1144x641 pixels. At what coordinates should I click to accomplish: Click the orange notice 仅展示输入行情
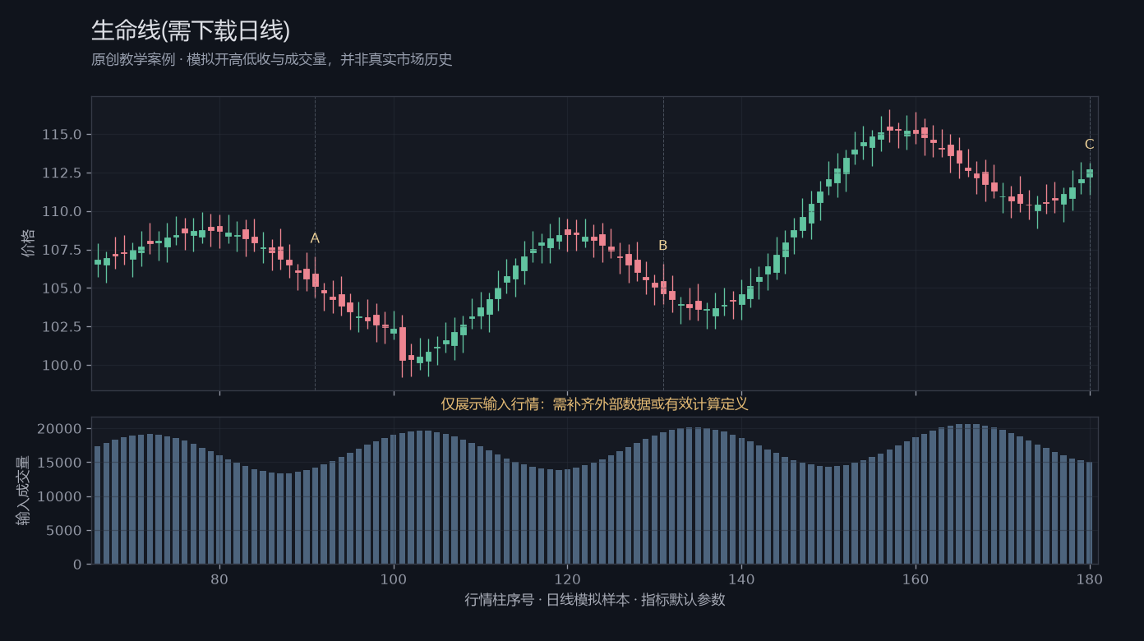tap(594, 404)
